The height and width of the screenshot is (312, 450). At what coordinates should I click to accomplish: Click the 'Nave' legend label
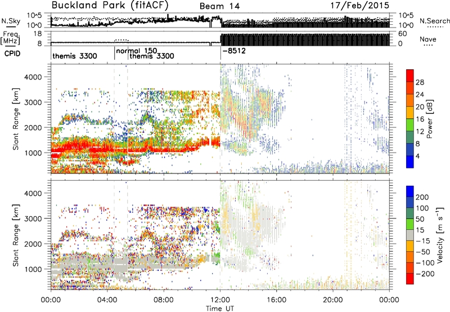tap(428, 39)
